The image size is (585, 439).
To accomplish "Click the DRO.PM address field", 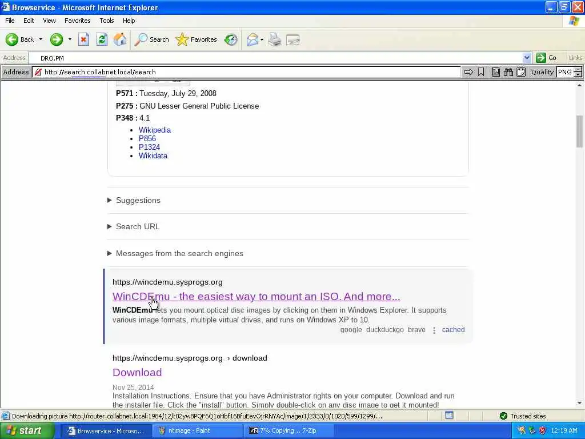I will click(276, 58).
